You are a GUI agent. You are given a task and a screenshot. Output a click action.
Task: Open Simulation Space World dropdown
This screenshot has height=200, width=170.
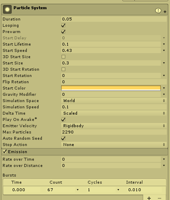(x=114, y=101)
